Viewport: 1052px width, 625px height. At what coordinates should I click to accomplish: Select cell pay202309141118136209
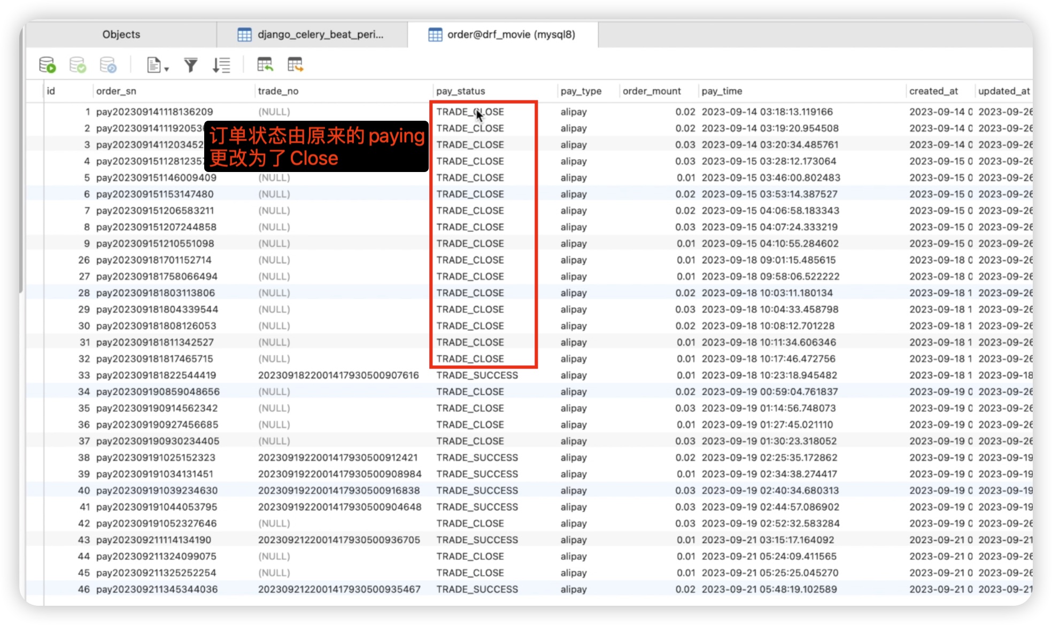coord(154,112)
